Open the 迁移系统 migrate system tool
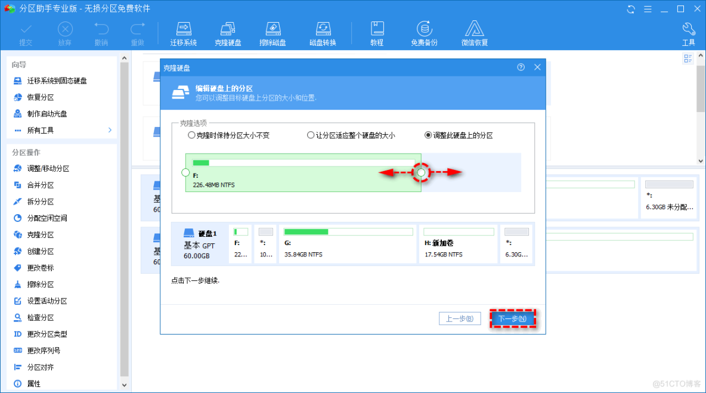The image size is (706, 393). (x=183, y=34)
